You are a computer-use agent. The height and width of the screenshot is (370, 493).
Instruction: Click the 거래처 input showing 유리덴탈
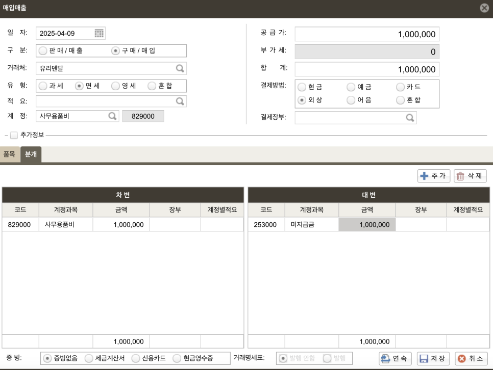pos(111,68)
